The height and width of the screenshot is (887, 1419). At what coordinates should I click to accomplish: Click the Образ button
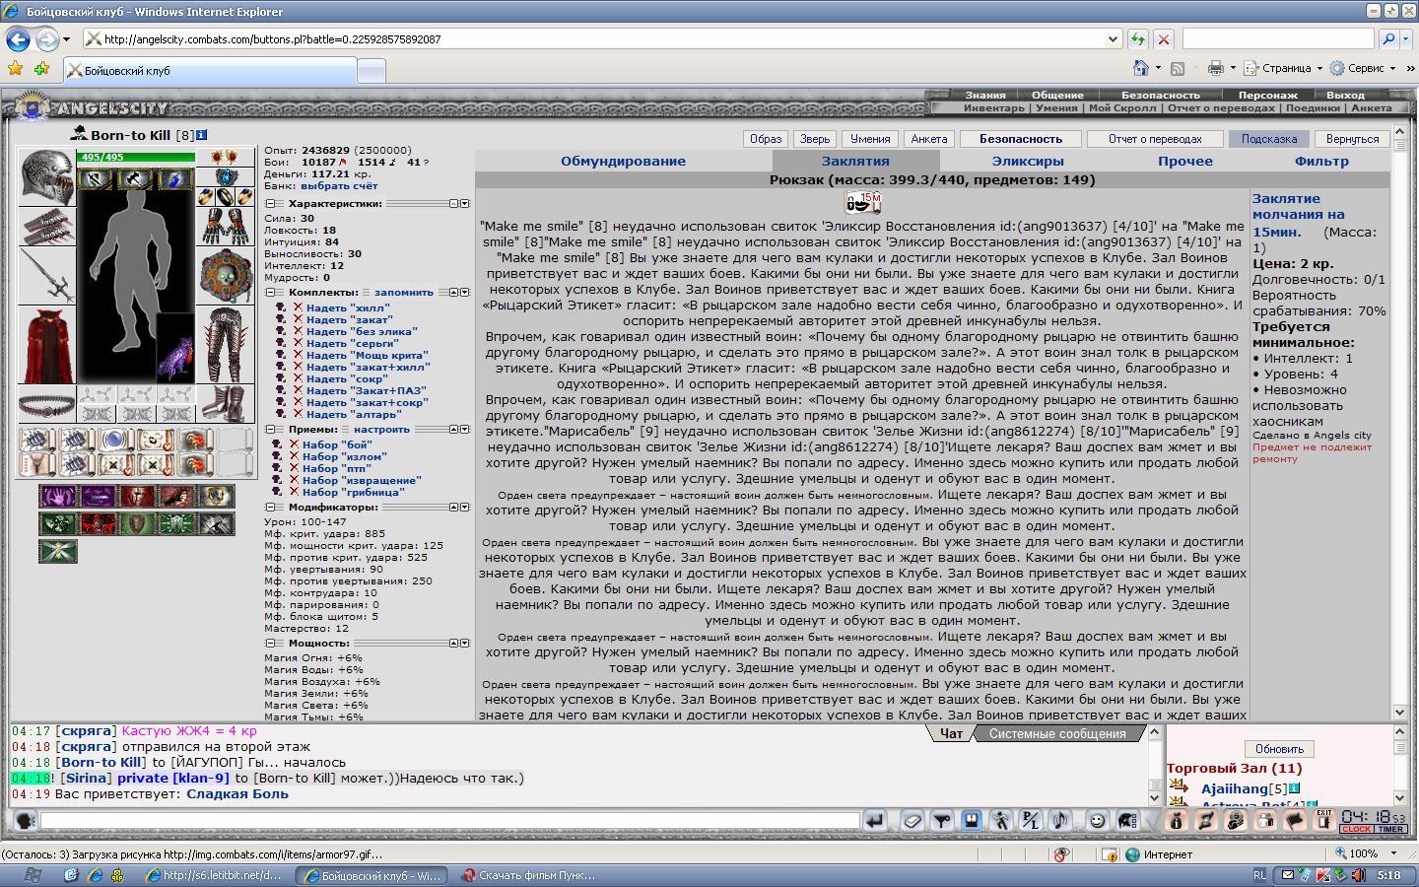766,139
